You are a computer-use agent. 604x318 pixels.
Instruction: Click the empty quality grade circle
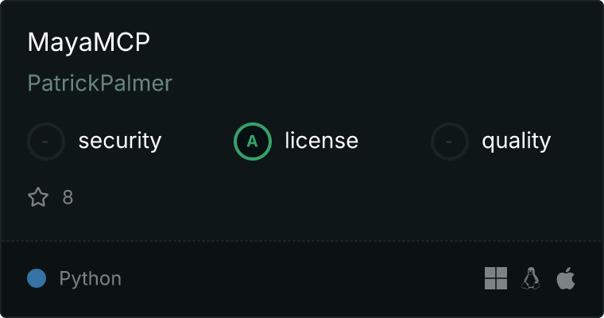point(450,142)
